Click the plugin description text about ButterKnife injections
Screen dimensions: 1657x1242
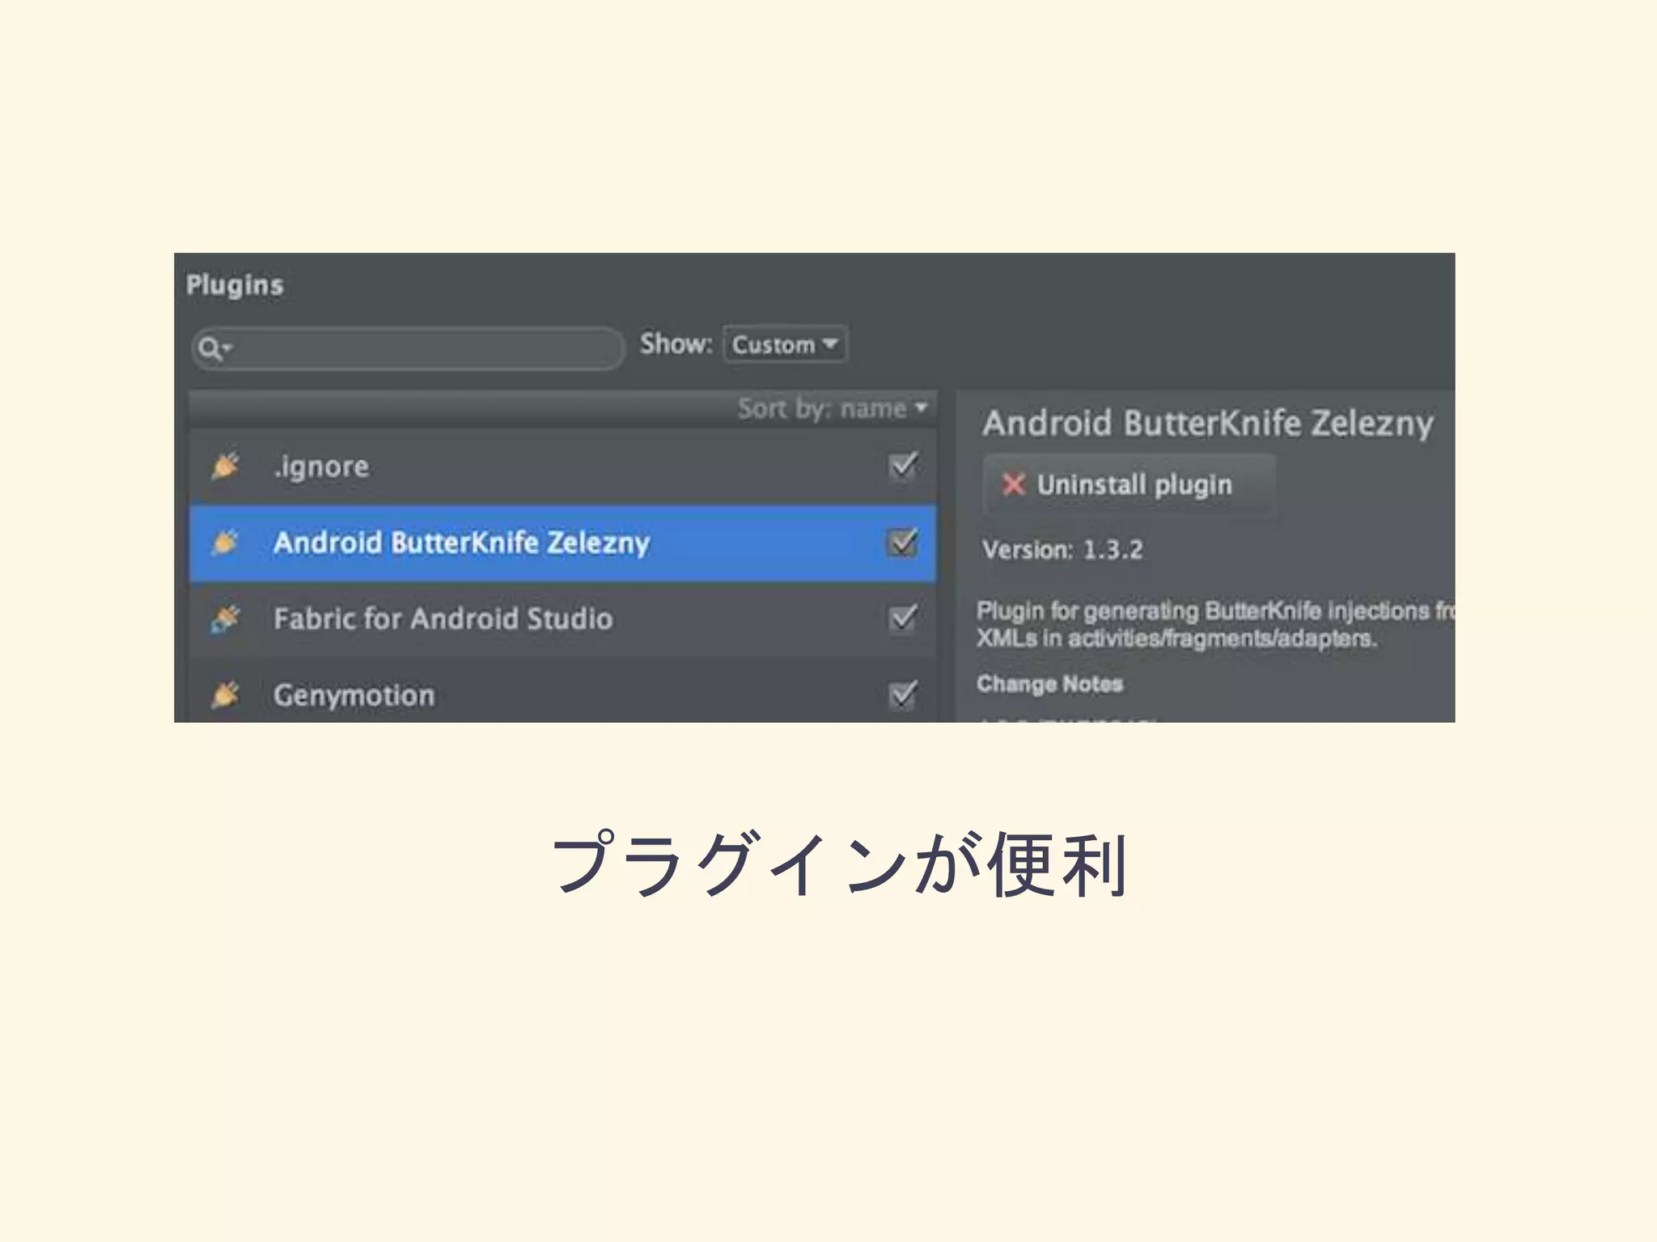1215,624
